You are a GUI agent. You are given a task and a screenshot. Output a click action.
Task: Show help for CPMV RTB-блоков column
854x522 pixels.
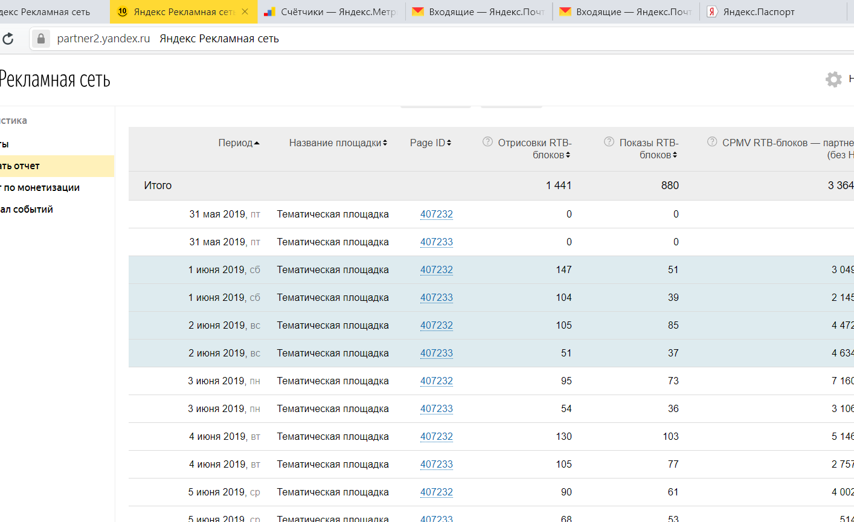[x=712, y=142]
